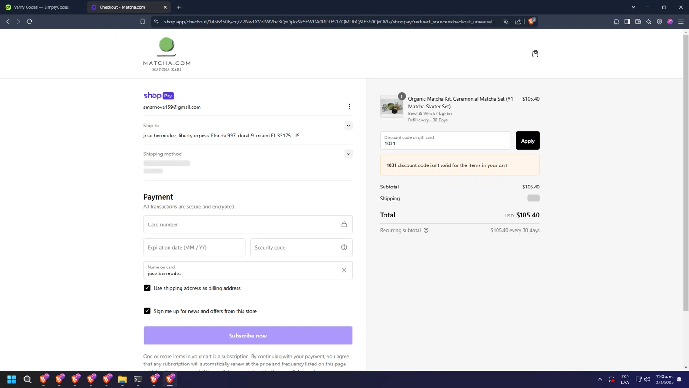Image resolution: width=689 pixels, height=388 pixels.
Task: Open the browser hamburger menu
Action: 681,22
